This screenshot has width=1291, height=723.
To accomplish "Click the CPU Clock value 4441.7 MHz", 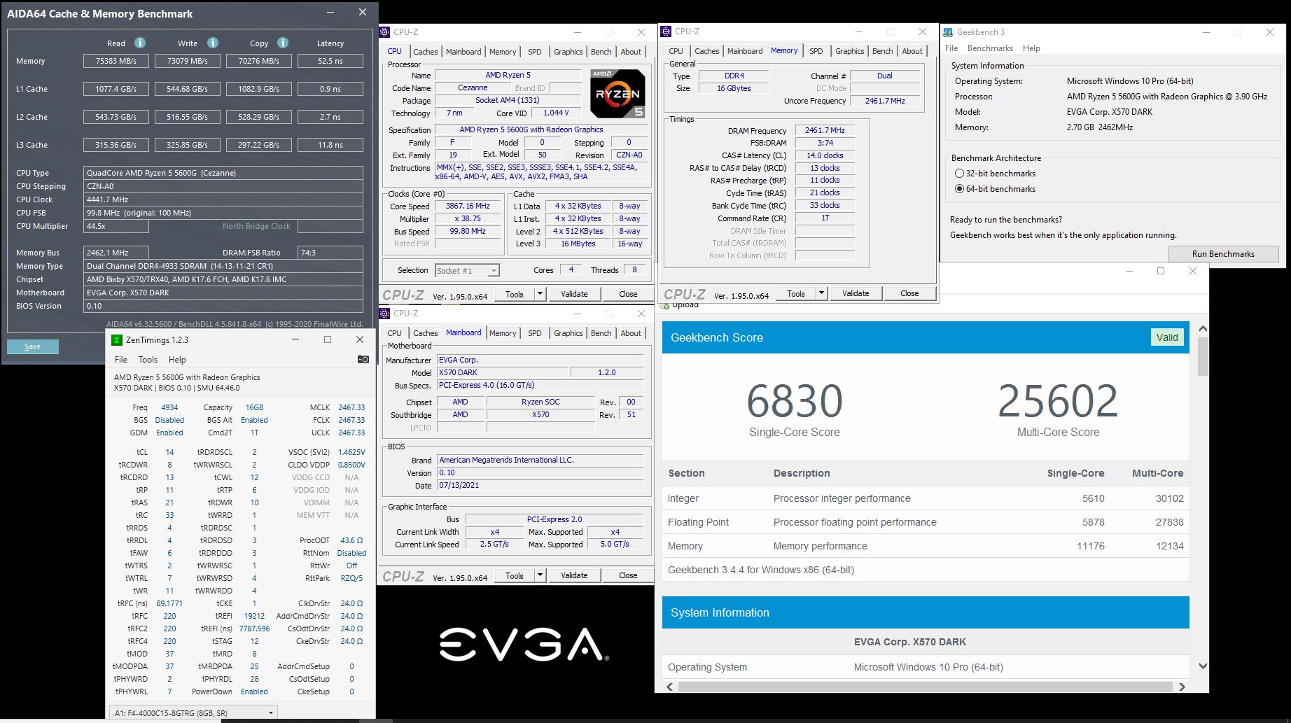I will 223,199.
